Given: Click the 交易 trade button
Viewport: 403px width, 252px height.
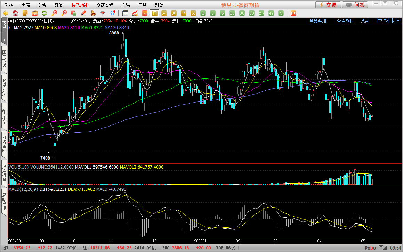Looking at the screenshot, I should click(328, 5).
